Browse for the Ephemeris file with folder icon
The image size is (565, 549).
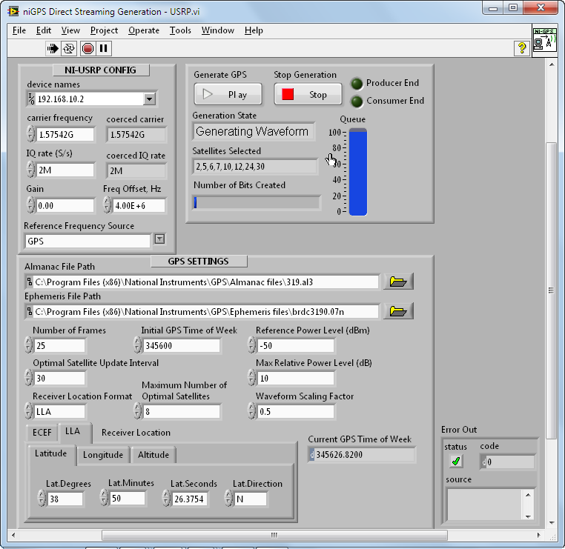(398, 311)
